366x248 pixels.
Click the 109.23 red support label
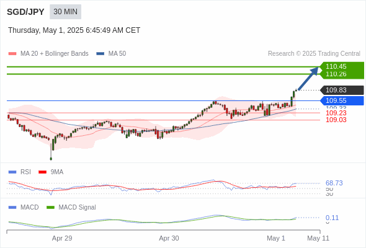[336, 113]
